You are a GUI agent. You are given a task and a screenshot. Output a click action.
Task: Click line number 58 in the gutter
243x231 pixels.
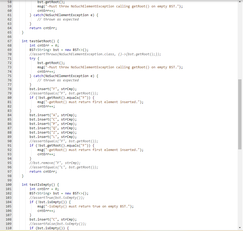9,2
